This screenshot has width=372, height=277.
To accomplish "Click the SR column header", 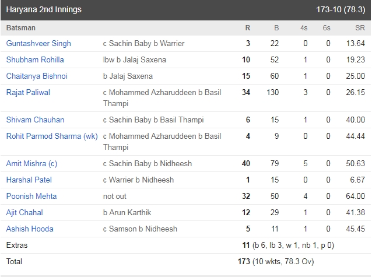I will pos(360,28).
